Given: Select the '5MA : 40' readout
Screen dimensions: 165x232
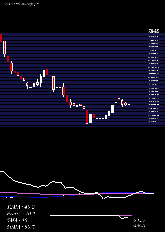Looking at the screenshot, I should [17, 220].
